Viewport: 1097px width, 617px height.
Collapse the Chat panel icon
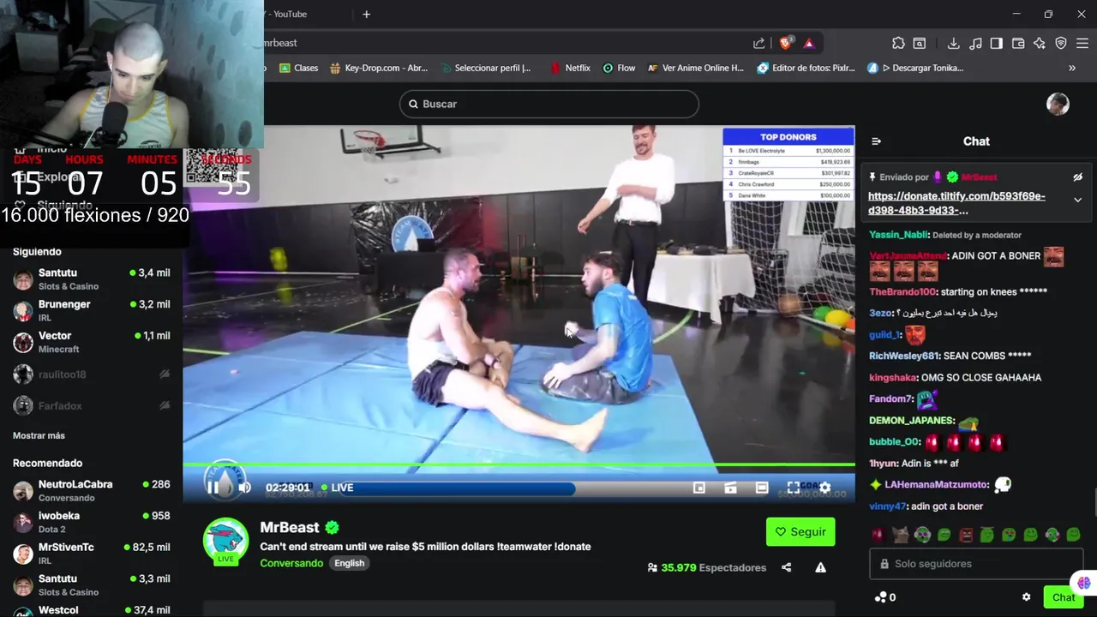(876, 141)
